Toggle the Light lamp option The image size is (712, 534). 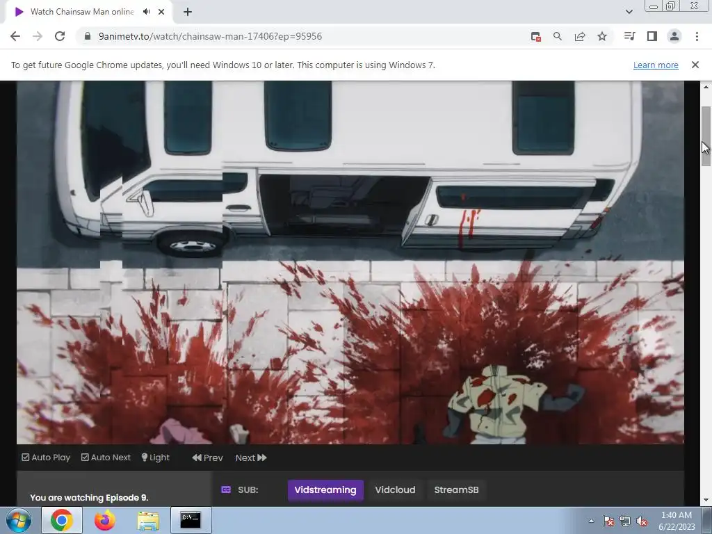tap(155, 458)
